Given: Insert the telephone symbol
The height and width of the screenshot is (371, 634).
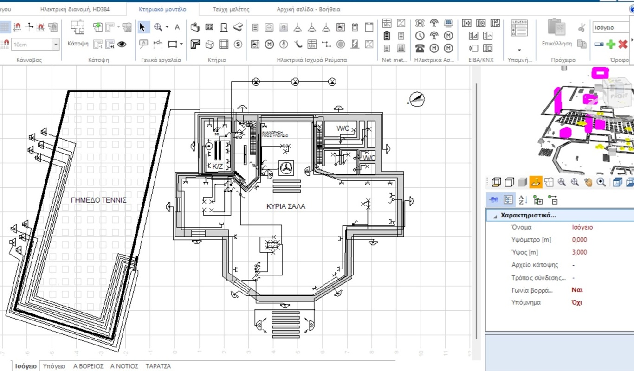Looking at the screenshot, I should point(420,48).
